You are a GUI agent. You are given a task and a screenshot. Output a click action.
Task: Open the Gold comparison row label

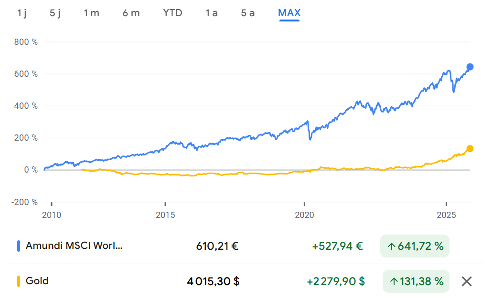coord(37,281)
